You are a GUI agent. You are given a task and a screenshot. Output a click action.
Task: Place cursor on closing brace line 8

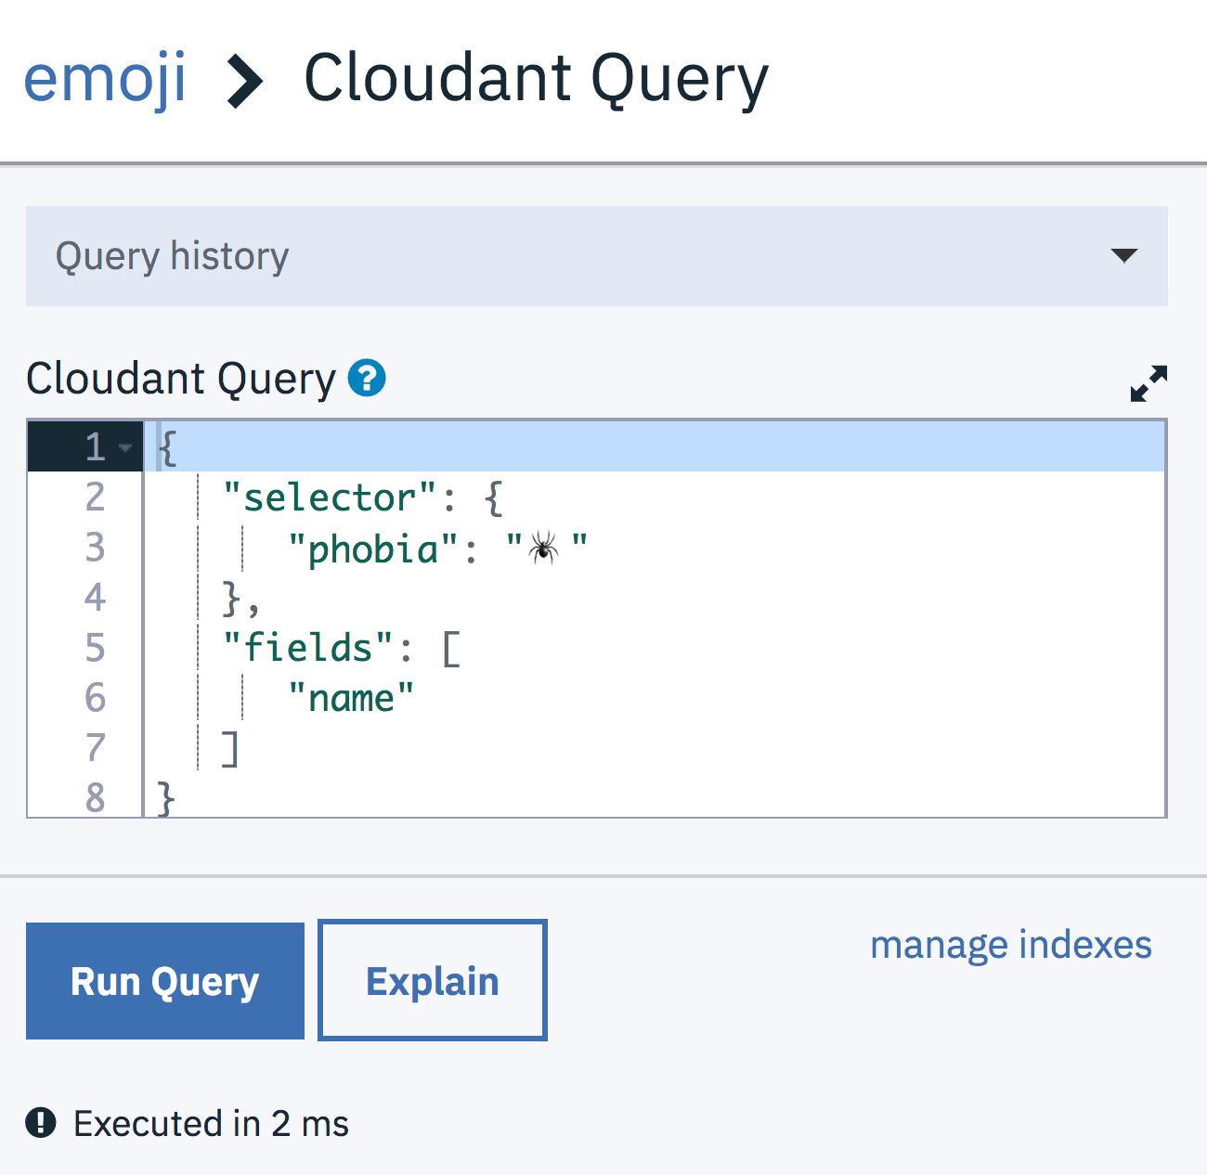click(x=164, y=796)
